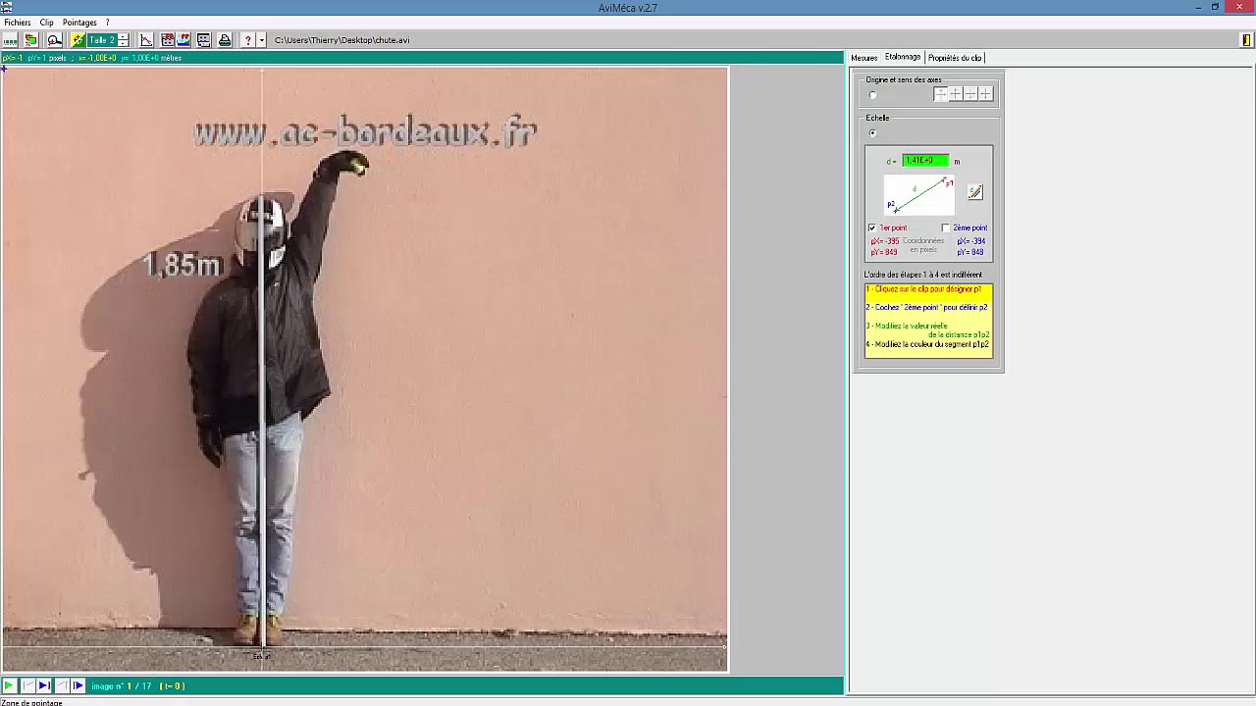This screenshot has height=706, width=1256.
Task: Check the 2ème point checkbox
Action: 946,228
